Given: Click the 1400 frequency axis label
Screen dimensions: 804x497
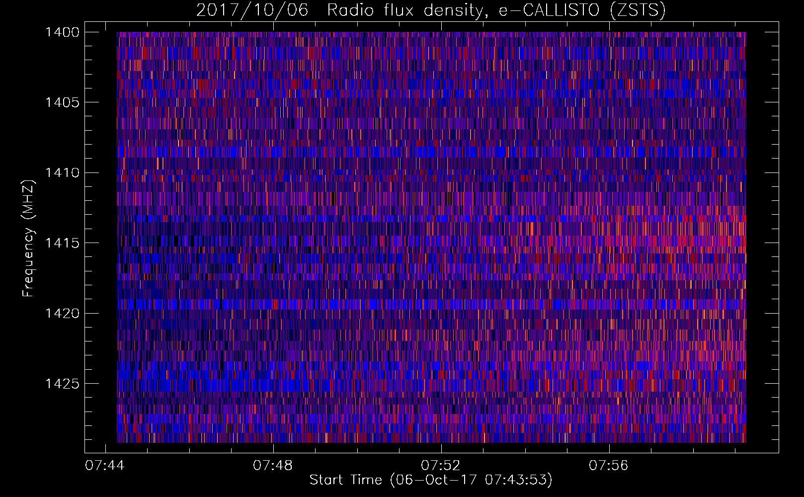Looking at the screenshot, I should pos(62,32).
